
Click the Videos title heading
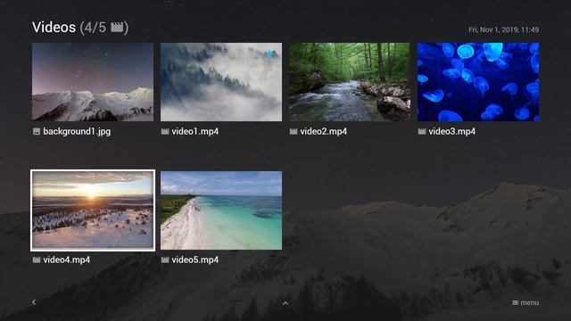point(54,28)
